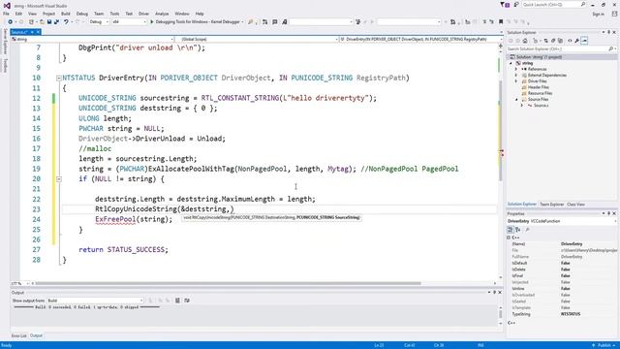Click the Home icon in Solution Explorer
The width and height of the screenshot is (620, 349).
[525, 41]
